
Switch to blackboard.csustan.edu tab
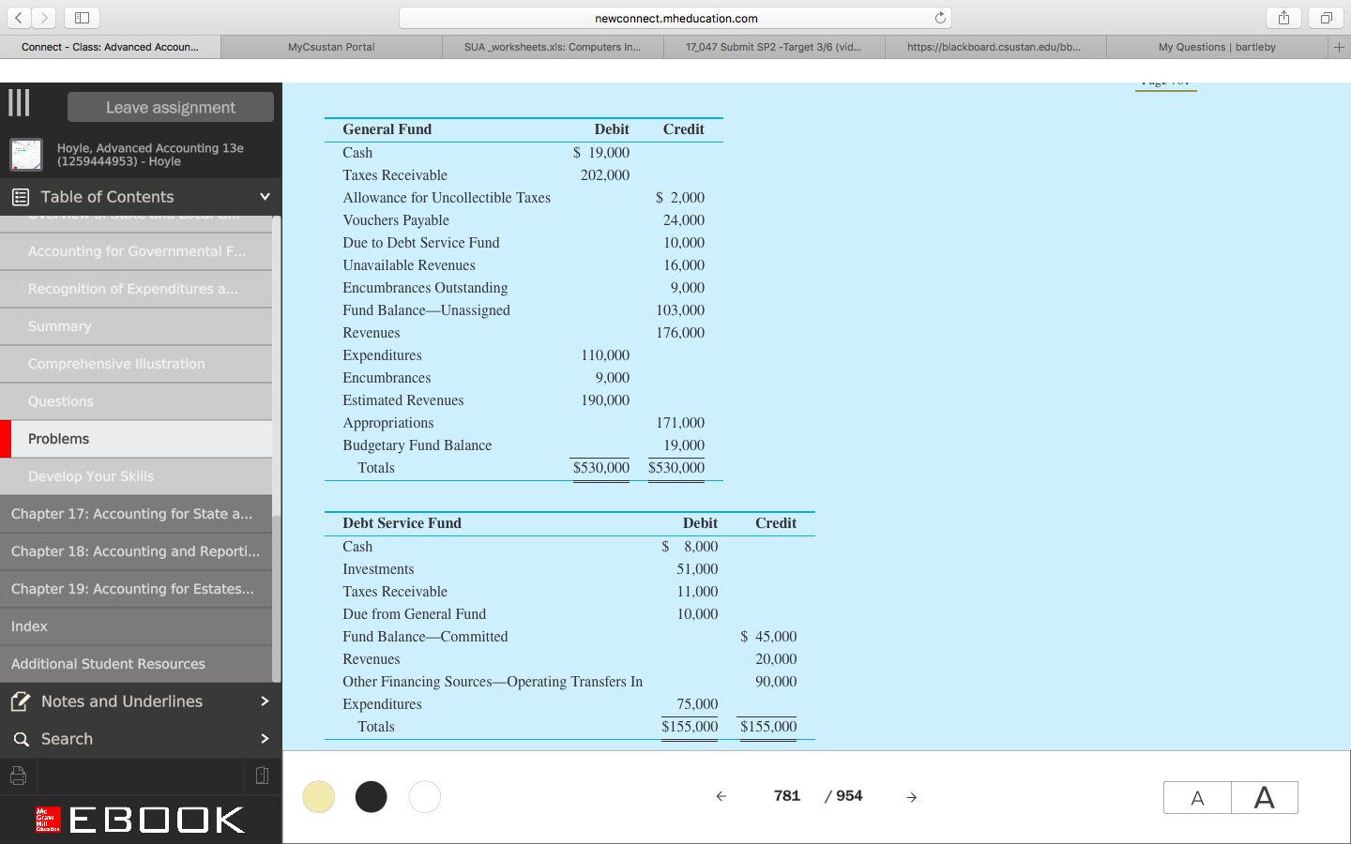[x=994, y=47]
